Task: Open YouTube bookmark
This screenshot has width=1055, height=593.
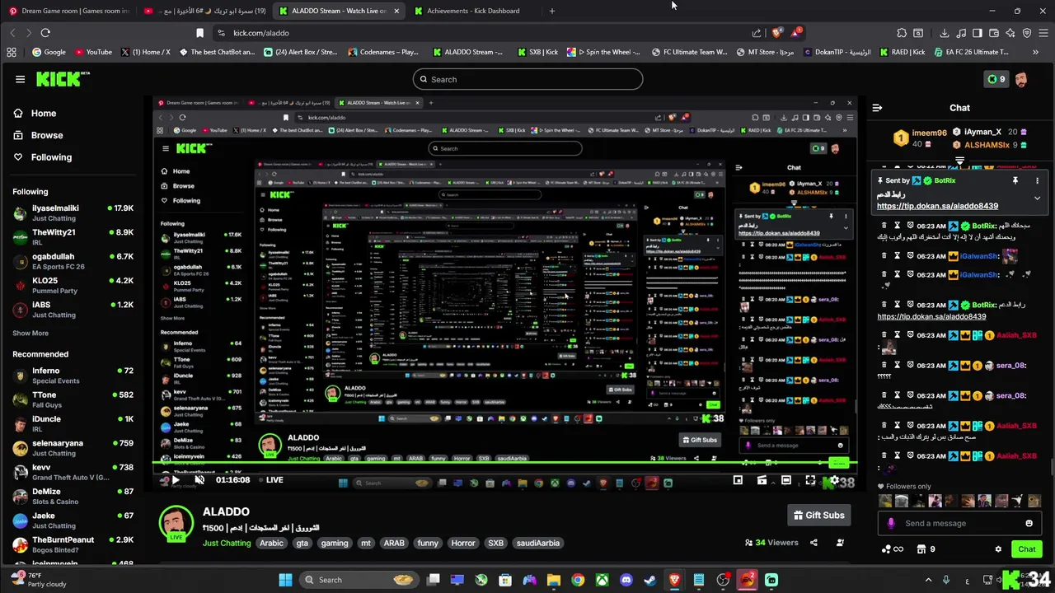Action: click(93, 52)
